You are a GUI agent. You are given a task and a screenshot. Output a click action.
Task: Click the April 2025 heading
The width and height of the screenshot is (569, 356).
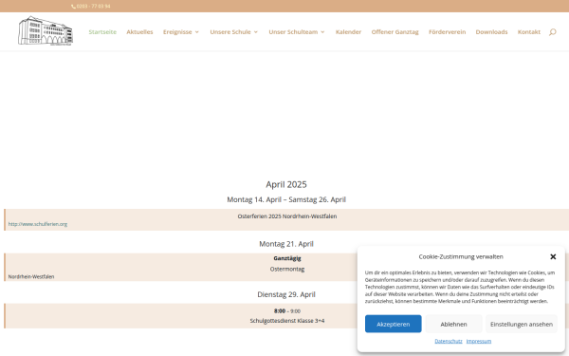pyautogui.click(x=286, y=184)
